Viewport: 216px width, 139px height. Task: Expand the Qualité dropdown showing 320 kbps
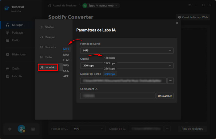(x=127, y=65)
